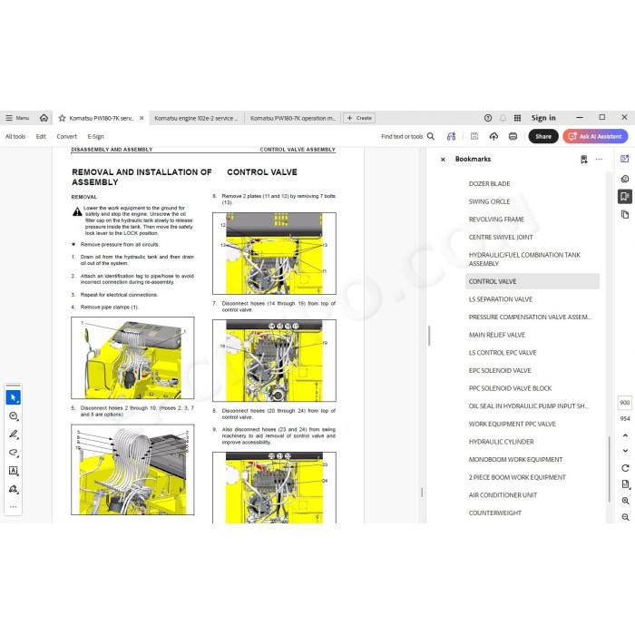
Task: Close the Komatsu PW180-7K service manual tab
Action: (142, 118)
